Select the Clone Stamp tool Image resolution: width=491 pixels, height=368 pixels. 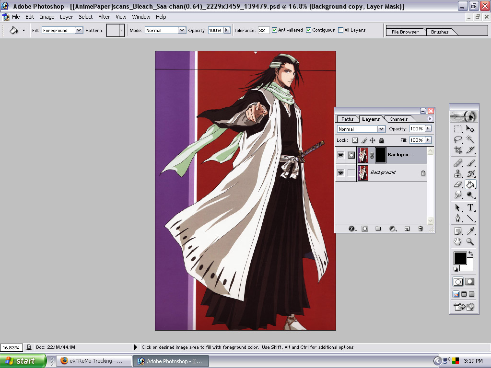point(458,173)
